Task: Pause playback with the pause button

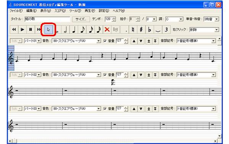Action: pos(31,30)
